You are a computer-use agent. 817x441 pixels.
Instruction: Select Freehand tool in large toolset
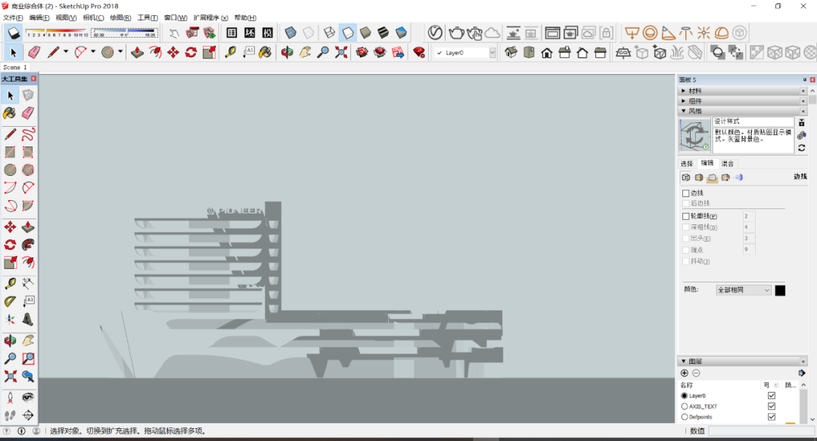point(28,134)
